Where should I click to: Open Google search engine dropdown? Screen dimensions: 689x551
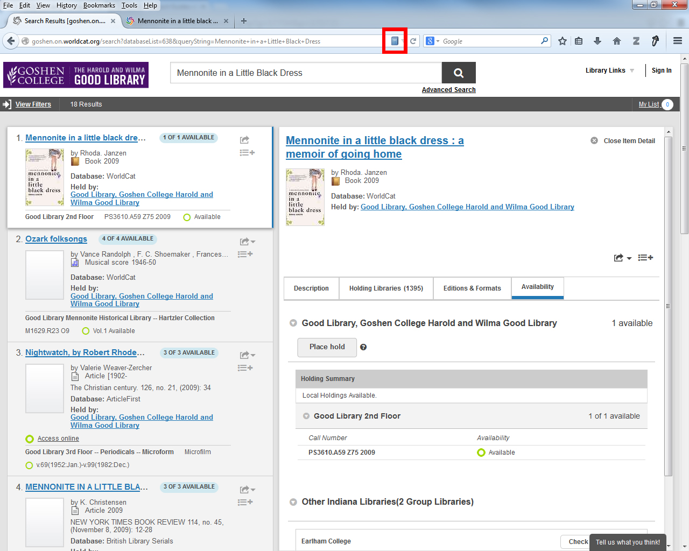(433, 41)
